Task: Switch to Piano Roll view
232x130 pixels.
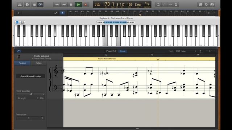Action: [111, 51]
